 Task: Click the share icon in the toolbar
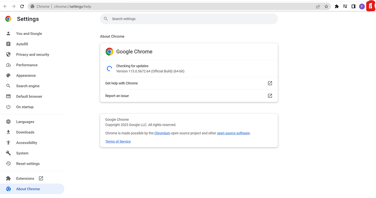(x=318, y=6)
